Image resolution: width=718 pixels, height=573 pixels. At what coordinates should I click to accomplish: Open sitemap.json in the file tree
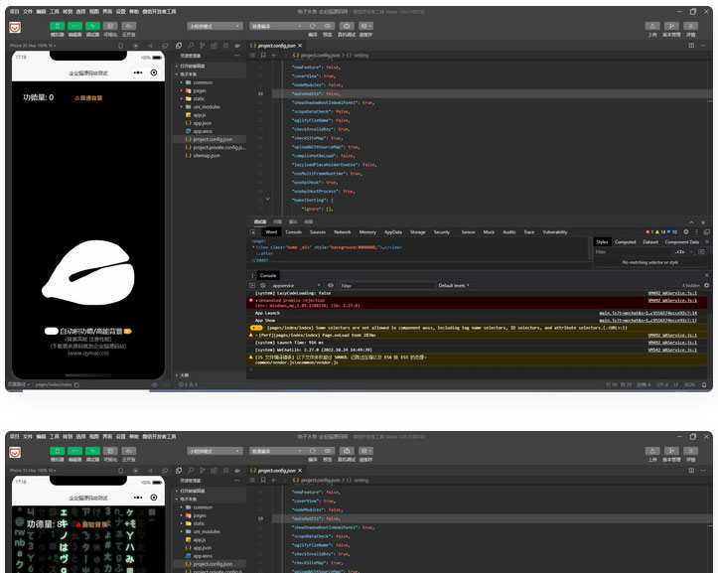click(207, 156)
